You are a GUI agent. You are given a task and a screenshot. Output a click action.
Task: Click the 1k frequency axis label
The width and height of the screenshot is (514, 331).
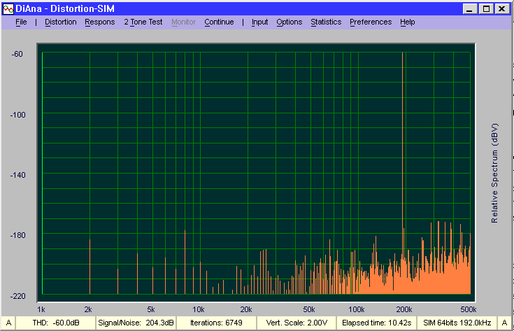click(x=41, y=309)
